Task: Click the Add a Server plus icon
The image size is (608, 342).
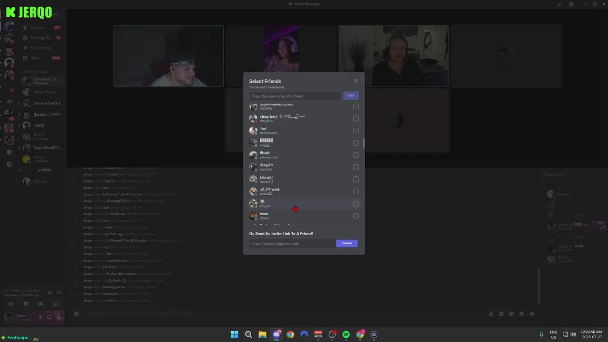Action: point(9,152)
